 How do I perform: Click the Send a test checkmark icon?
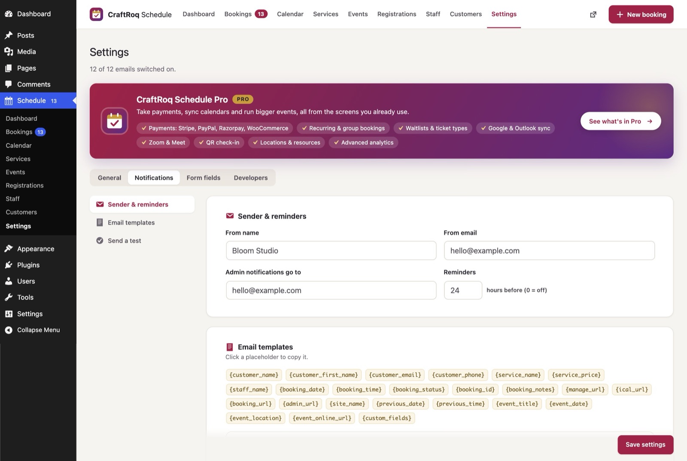[x=100, y=241]
